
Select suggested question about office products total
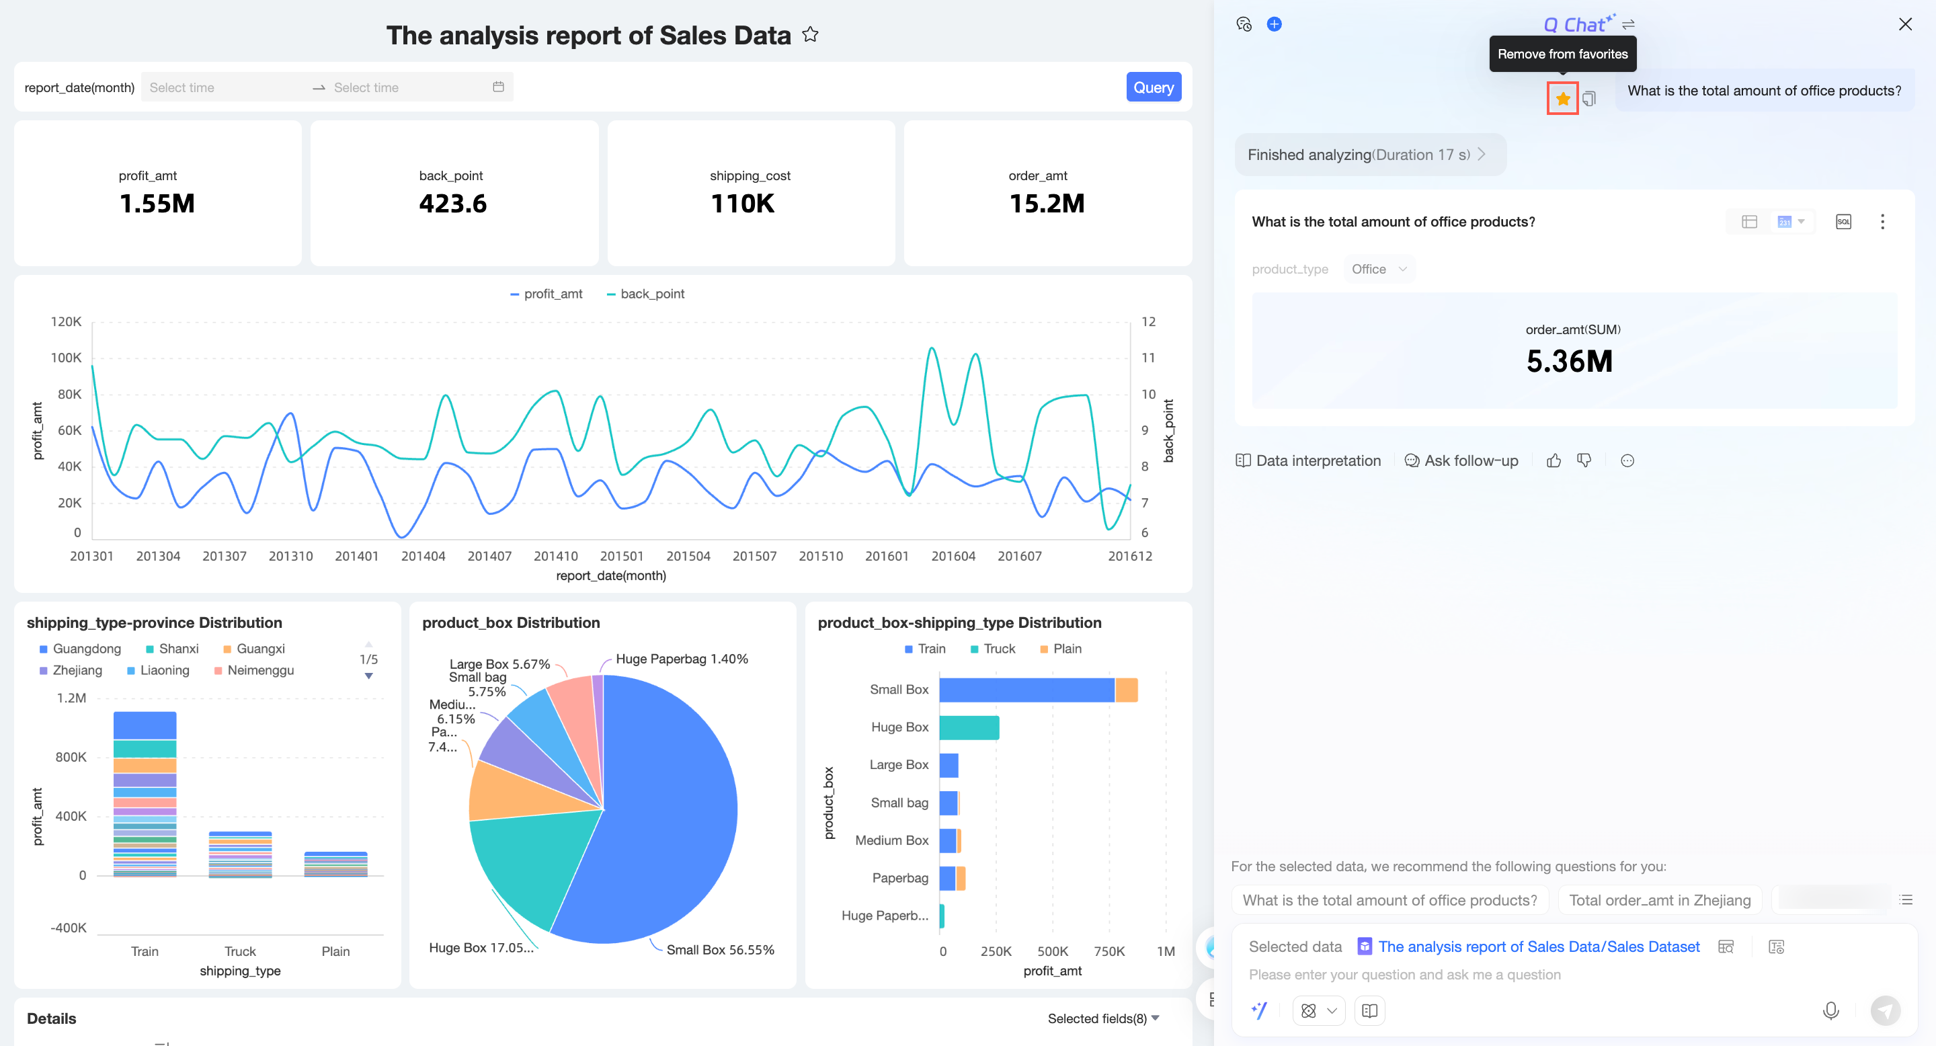(x=1389, y=900)
